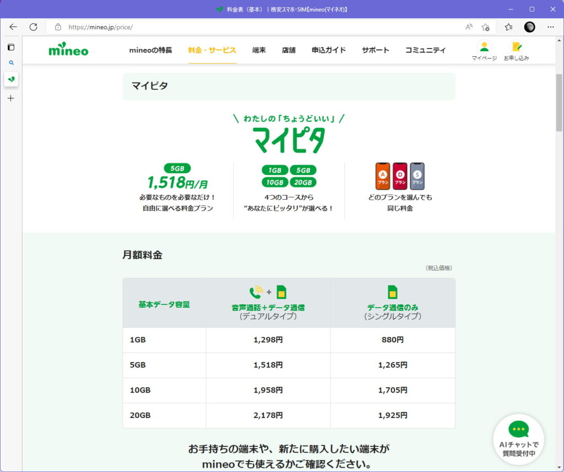Open the 端末 menu
The height and width of the screenshot is (472, 564).
click(259, 50)
